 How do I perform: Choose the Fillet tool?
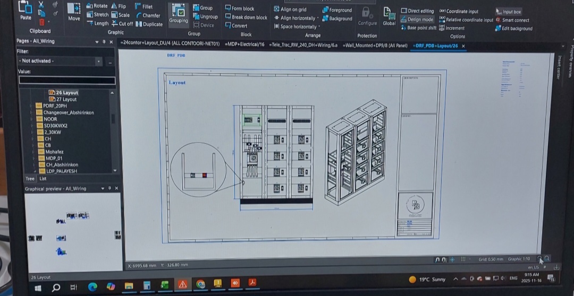pos(143,7)
